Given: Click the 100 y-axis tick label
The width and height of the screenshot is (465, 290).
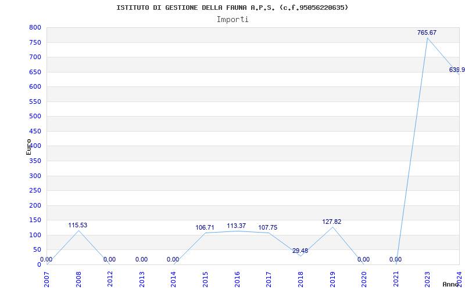Looking at the screenshot, I should tap(35, 235).
